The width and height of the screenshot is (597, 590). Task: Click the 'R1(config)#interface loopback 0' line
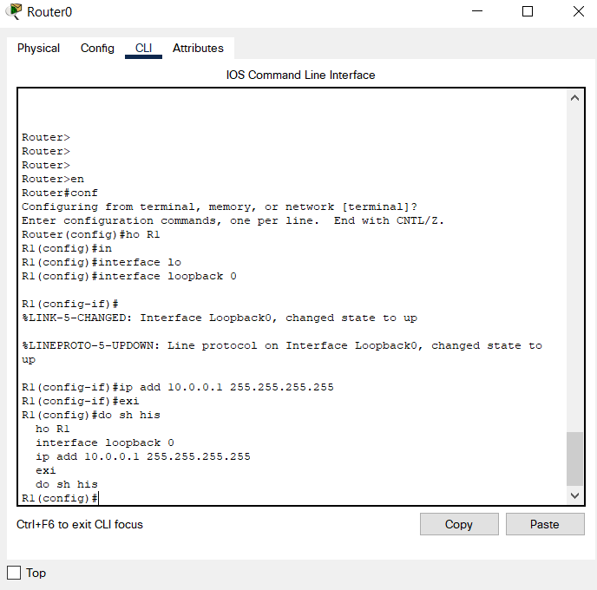click(x=129, y=276)
